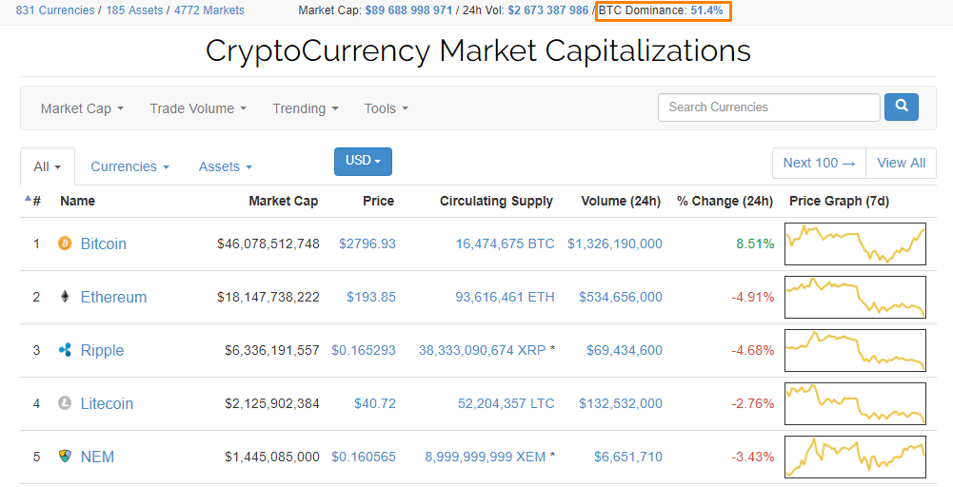This screenshot has height=487, width=953.
Task: Click the Ethereum diamond icon
Action: (x=65, y=297)
